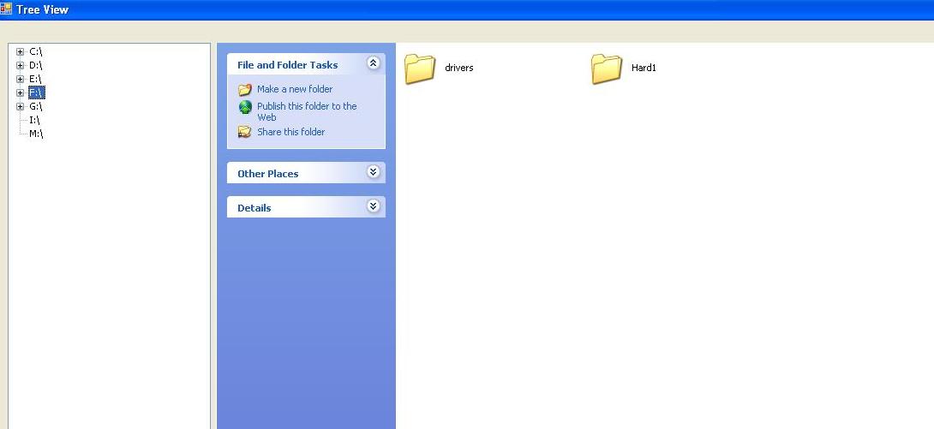Open the drivers folder icon
This screenshot has height=429, width=934.
pyautogui.click(x=420, y=69)
